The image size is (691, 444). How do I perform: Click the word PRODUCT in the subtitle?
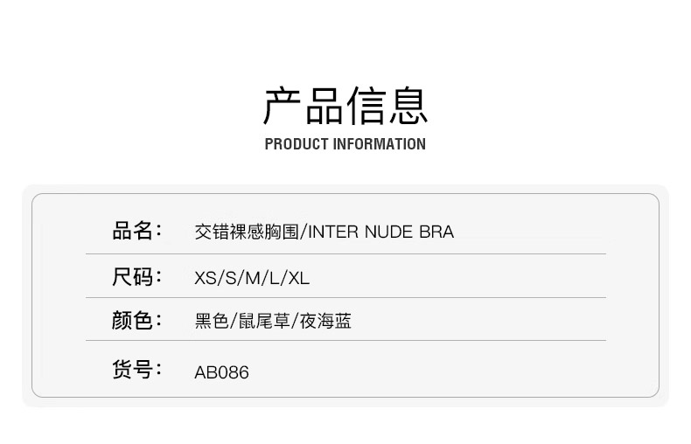coord(297,144)
